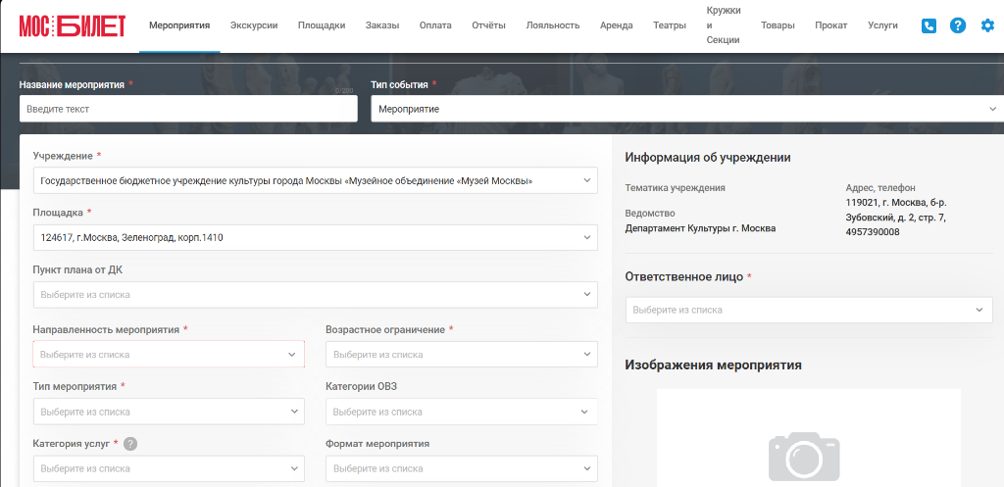Image resolution: width=1004 pixels, height=487 pixels.
Task: Open help via question mark icon
Action: (958, 25)
